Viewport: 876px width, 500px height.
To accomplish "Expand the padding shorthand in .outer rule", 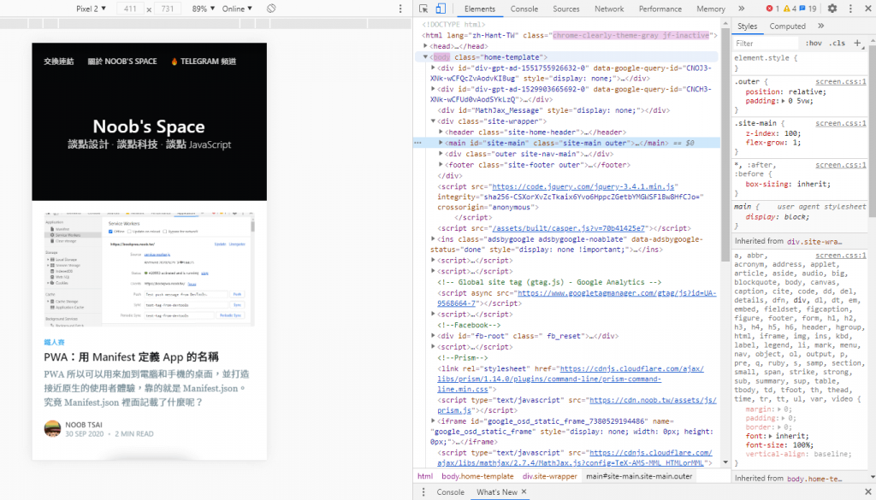I will (784, 101).
